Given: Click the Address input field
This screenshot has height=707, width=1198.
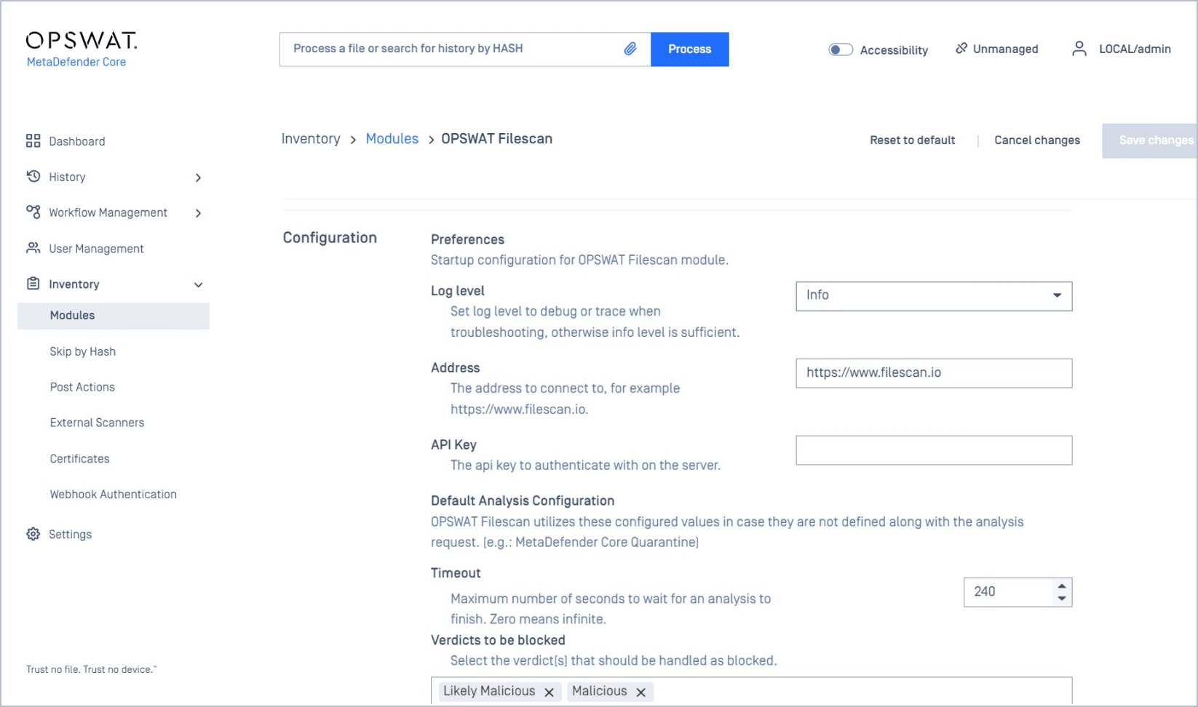Looking at the screenshot, I should [934, 373].
